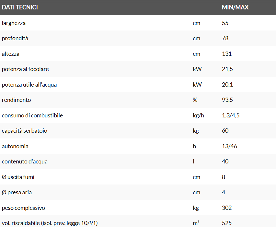Select the value 21,5 for potenza al focolare

click(x=227, y=69)
